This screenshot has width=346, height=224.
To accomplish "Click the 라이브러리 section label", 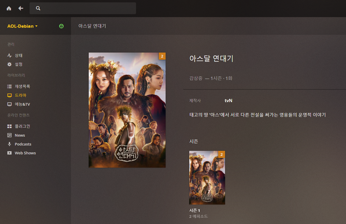I will tap(16, 75).
